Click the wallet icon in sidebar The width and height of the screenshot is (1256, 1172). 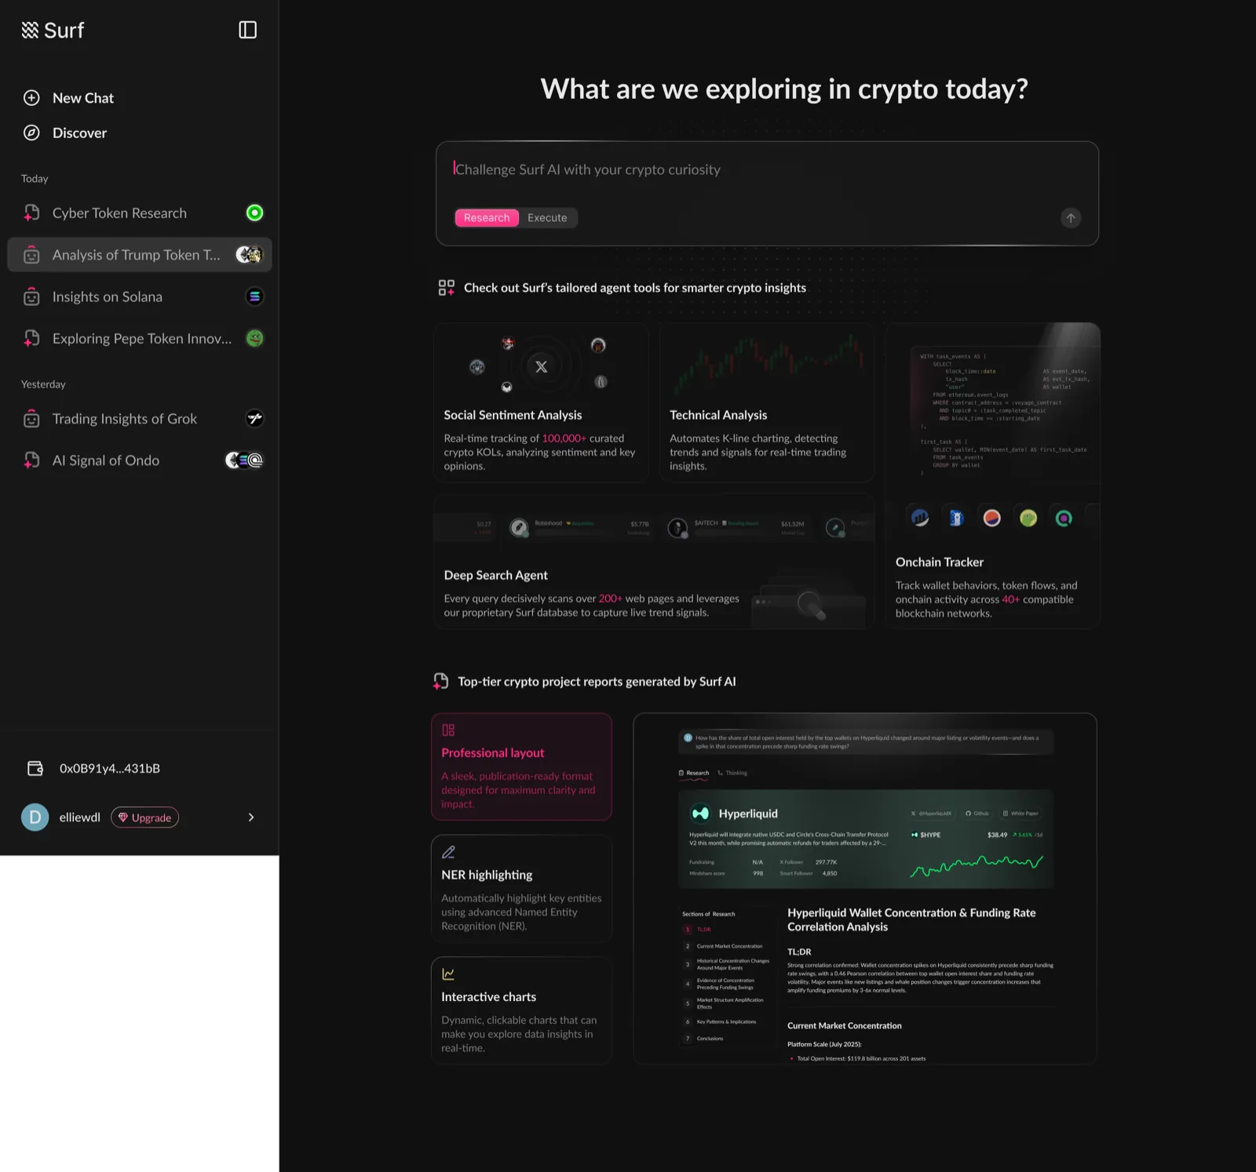pos(35,769)
